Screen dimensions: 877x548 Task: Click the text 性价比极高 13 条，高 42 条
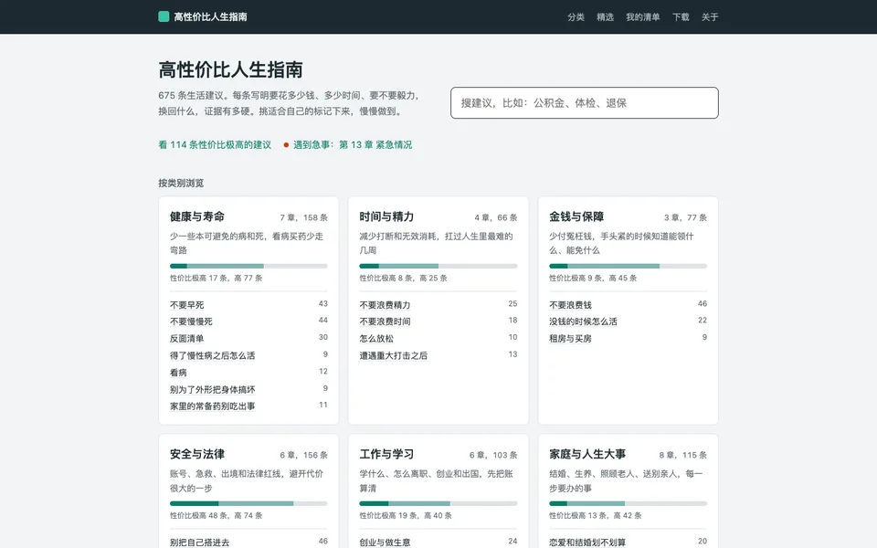(x=595, y=515)
